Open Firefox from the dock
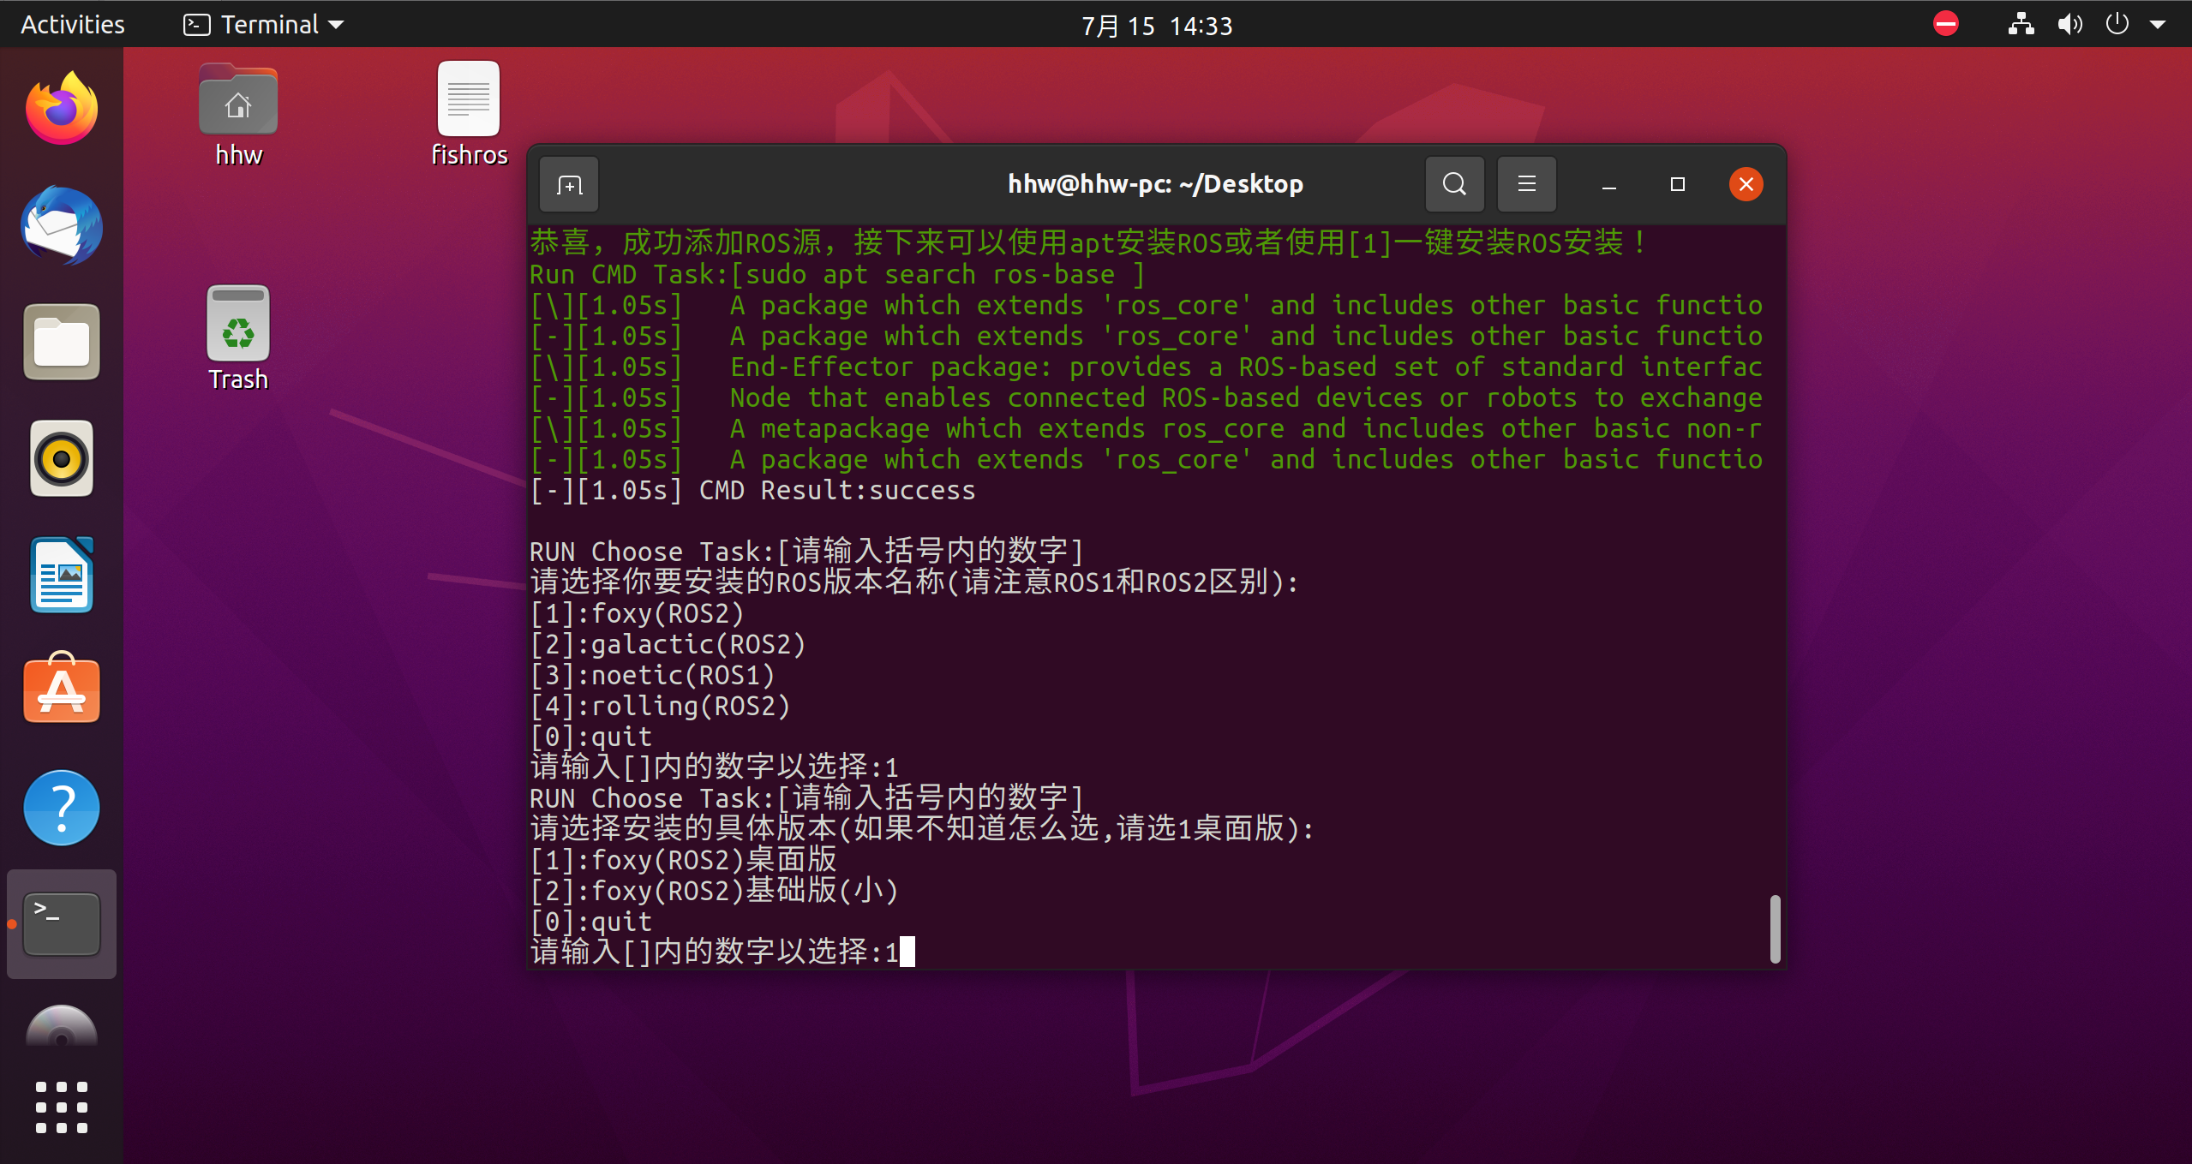 coord(62,110)
